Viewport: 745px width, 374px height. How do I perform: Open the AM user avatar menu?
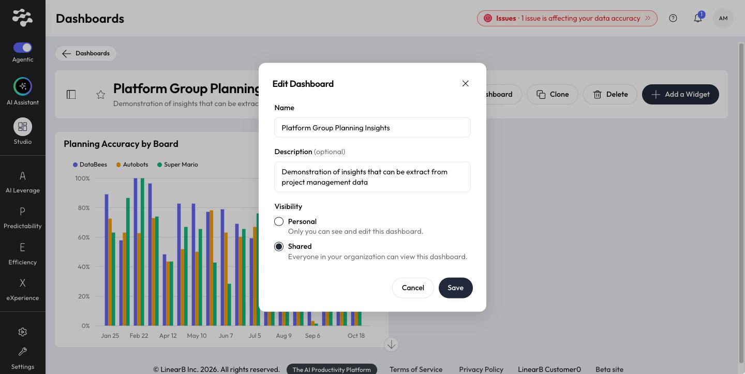[723, 18]
